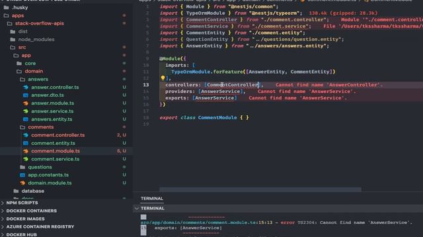423x237 pixels.
Task: Expand the DOCKER CONTAINERS section
Action: coord(3,211)
